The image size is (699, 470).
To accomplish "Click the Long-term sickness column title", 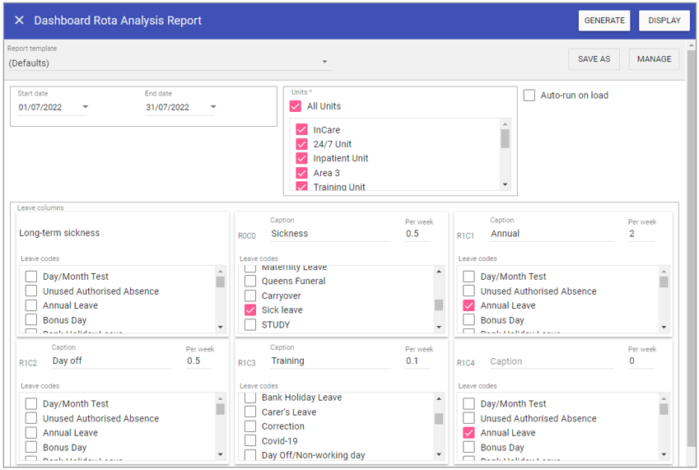I will pyautogui.click(x=59, y=233).
